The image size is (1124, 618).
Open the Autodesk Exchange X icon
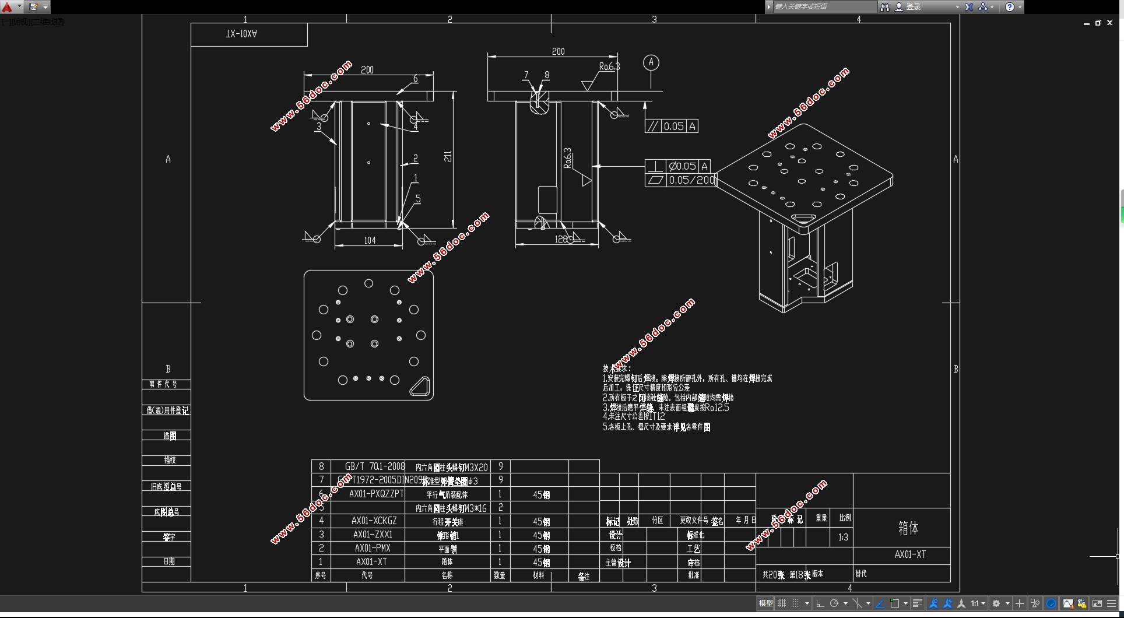[969, 7]
